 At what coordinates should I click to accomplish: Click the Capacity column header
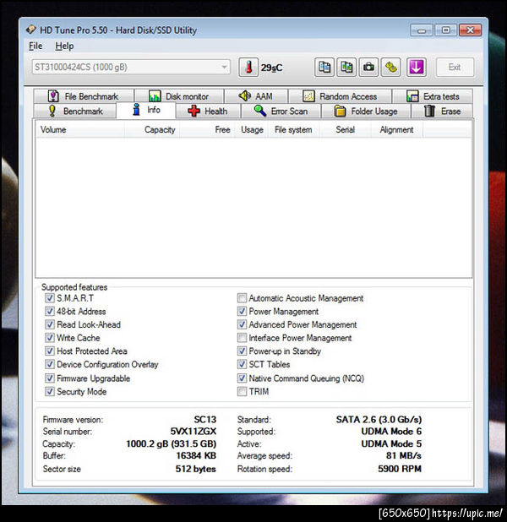[x=152, y=129]
